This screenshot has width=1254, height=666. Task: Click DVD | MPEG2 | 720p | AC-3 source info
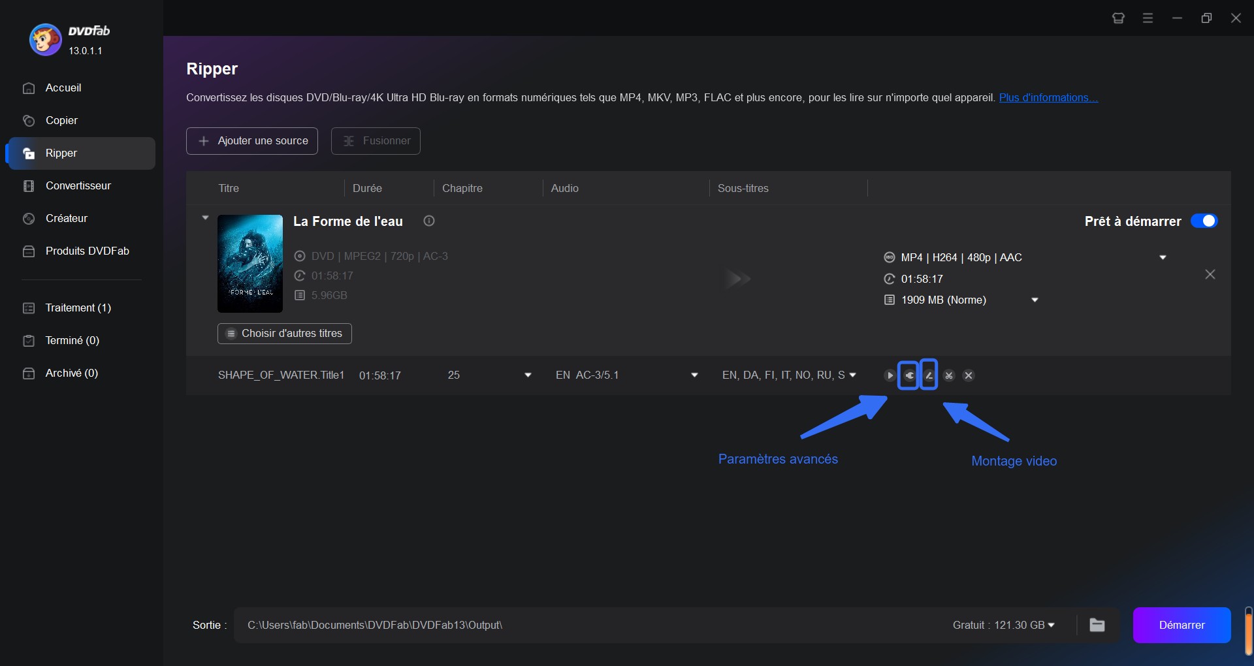pyautogui.click(x=379, y=256)
